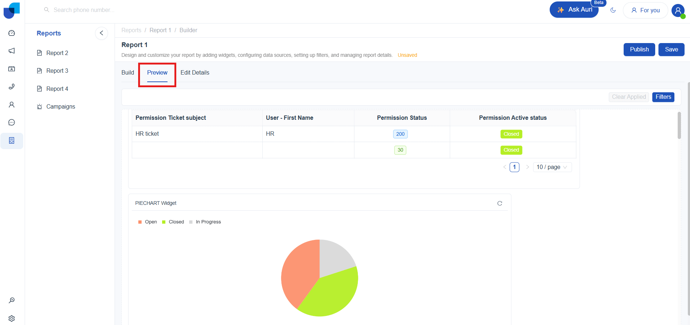Screen dimensions: 690x325
Task: Click the phone calls sidebar icon
Action: click(x=12, y=86)
